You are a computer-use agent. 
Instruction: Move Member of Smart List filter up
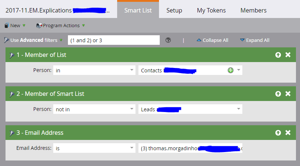(x=278, y=94)
